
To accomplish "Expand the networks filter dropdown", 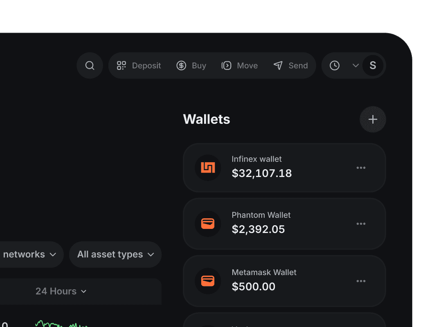I will click(x=29, y=254).
